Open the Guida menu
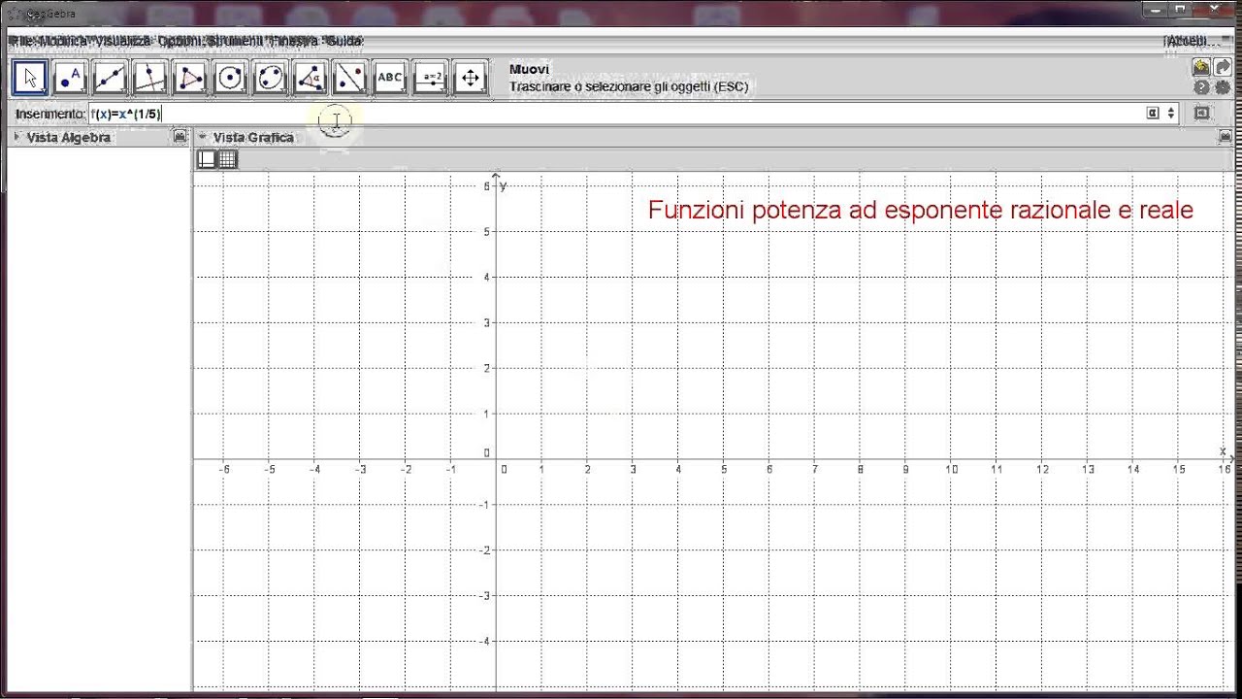 343,41
